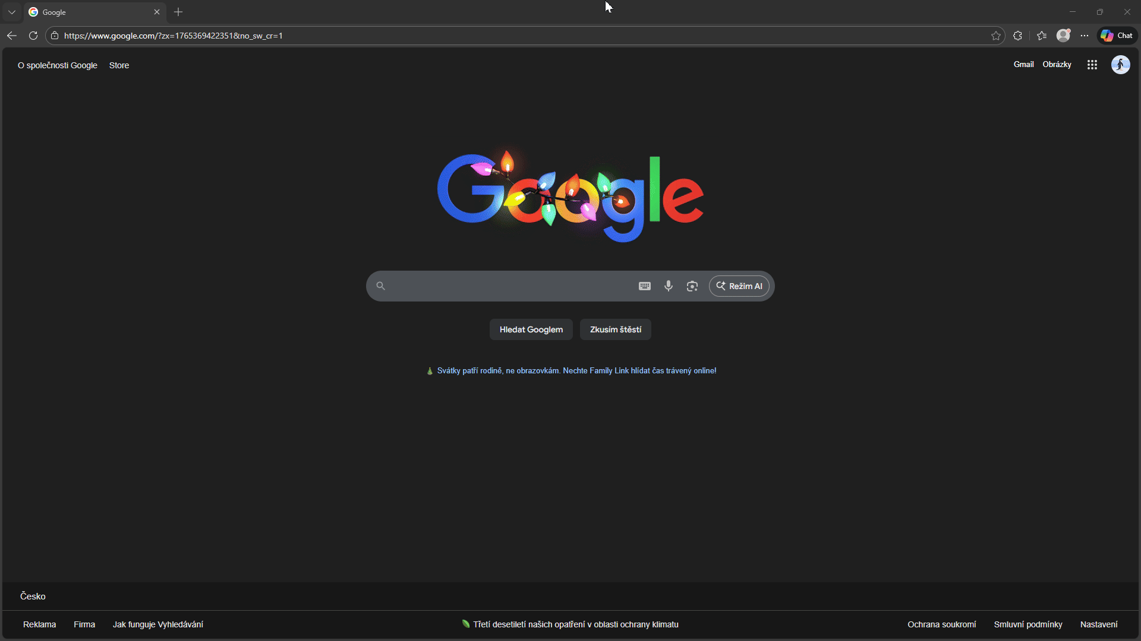
Task: View site security info via lock icon
Action: 54,36
